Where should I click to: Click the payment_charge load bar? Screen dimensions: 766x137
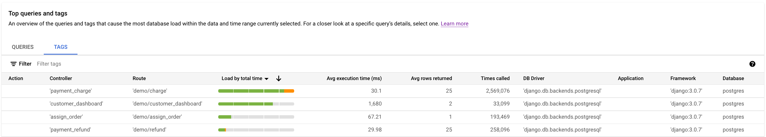pos(256,91)
